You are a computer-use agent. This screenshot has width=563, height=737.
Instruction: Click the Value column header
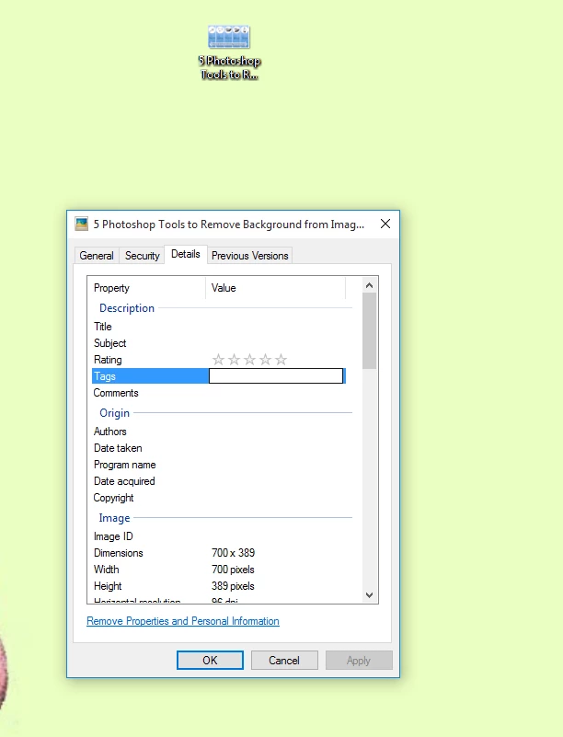tap(276, 288)
